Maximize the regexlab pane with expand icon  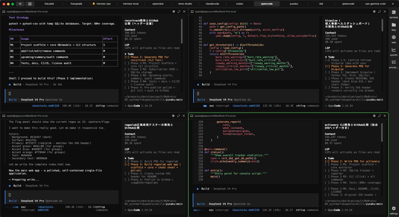click(x=179, y=115)
